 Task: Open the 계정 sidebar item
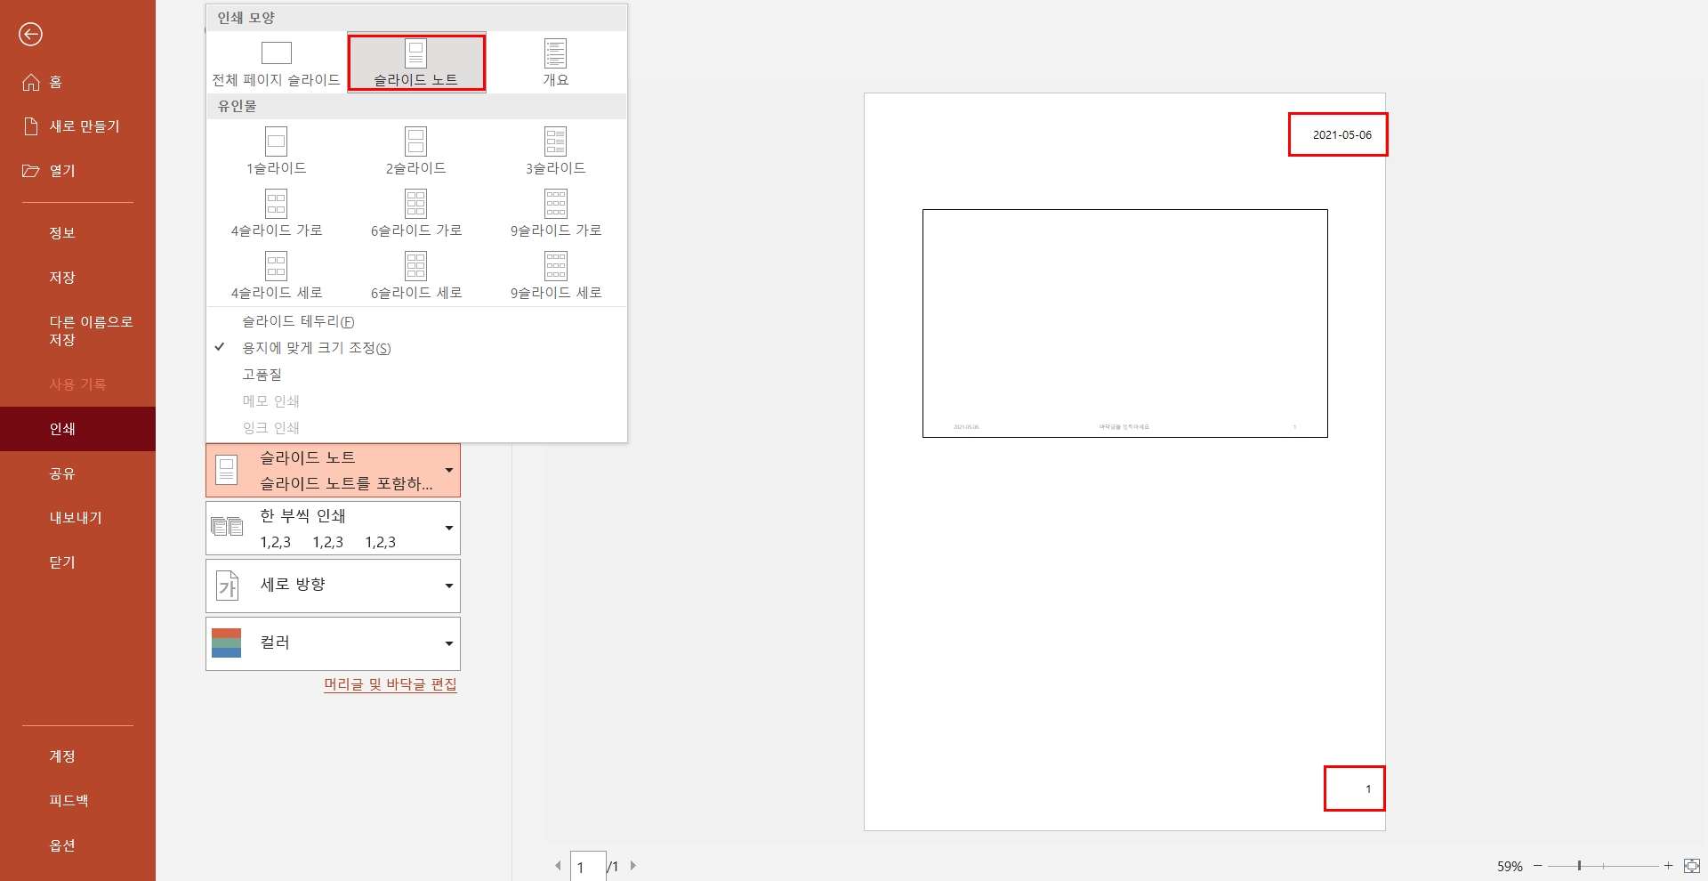[77, 756]
